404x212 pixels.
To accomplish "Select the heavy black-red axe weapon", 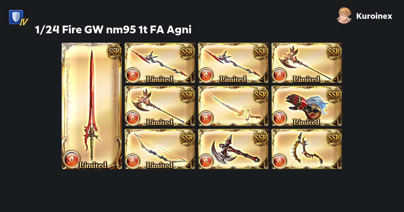I will coord(233,149).
